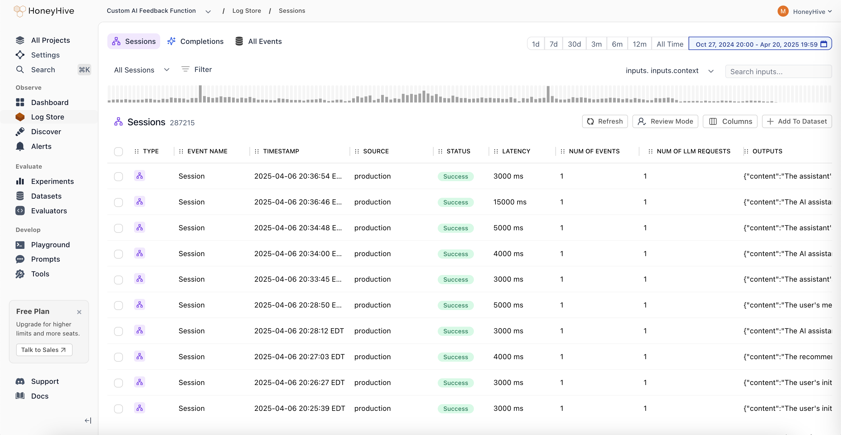Check the select-all header checkbox
Viewport: 841px width, 435px height.
[x=118, y=151]
